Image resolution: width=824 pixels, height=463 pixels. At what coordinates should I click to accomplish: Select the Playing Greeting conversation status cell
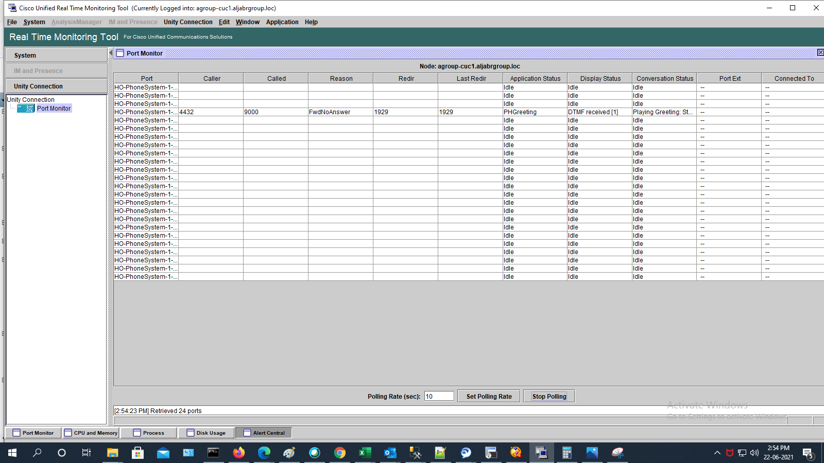pos(664,112)
